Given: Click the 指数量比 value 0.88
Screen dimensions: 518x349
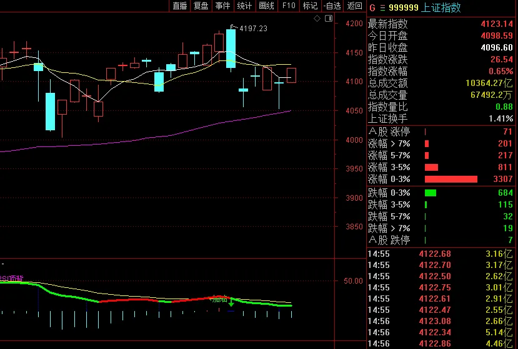Looking at the screenshot, I should click(x=504, y=107).
